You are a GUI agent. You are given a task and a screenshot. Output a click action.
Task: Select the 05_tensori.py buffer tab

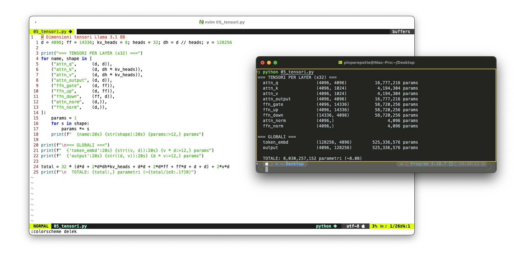pos(52,31)
